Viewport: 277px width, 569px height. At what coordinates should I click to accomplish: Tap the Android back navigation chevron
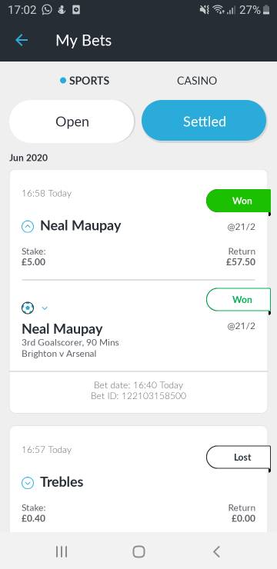[216, 551]
